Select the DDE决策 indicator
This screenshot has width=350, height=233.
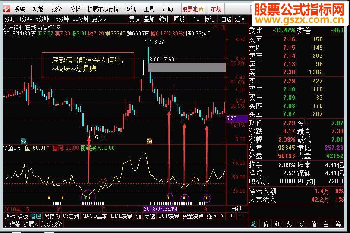121,216
